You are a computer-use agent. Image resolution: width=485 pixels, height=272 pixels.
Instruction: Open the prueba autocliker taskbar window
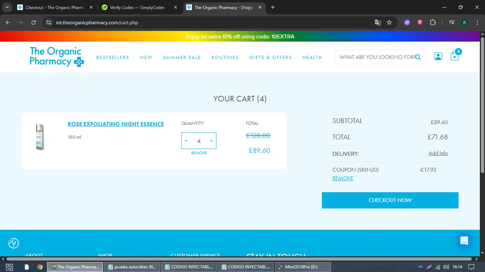point(132,267)
